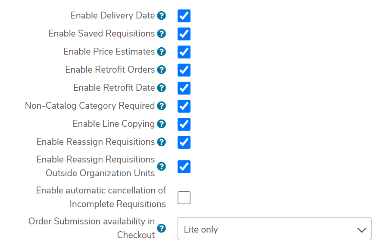381x245 pixels.
Task: Uncheck Non-Catalog Category Required checkbox
Action: [x=184, y=106]
